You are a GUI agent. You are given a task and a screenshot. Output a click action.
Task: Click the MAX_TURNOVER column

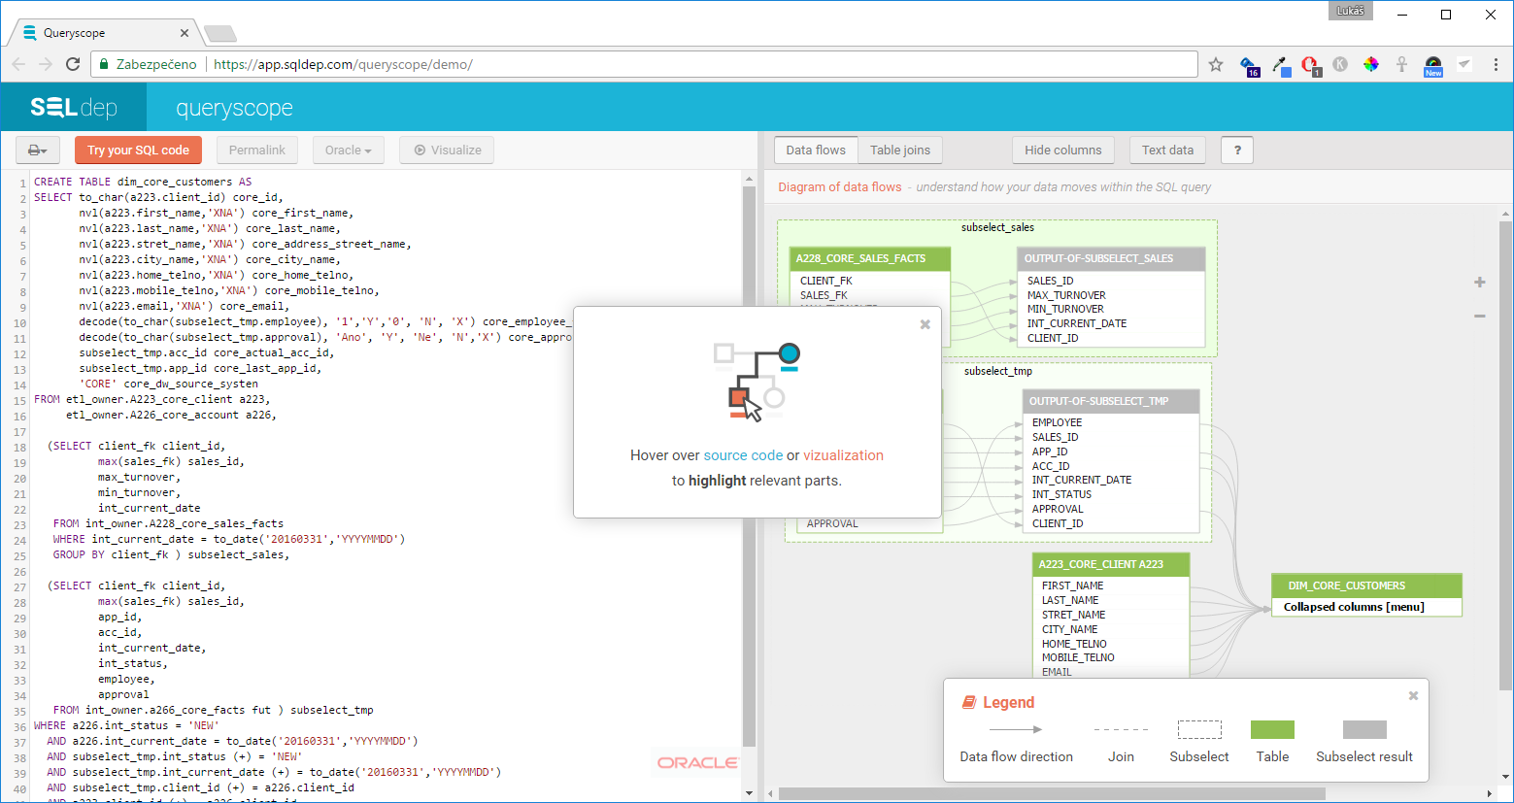[x=1066, y=295]
